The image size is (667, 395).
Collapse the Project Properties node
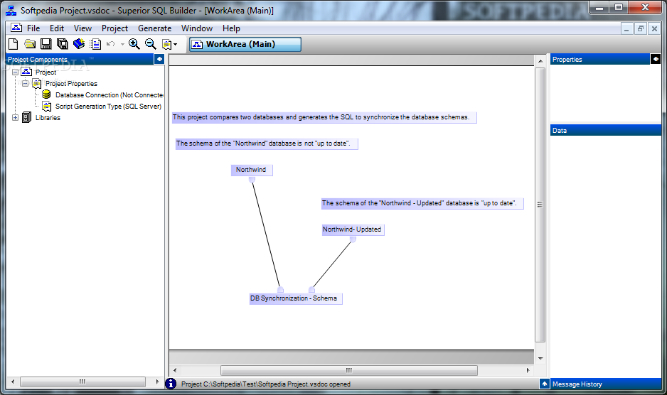[25, 83]
